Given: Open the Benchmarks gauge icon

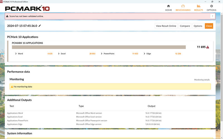Looking at the screenshot, I should coord(183,6).
